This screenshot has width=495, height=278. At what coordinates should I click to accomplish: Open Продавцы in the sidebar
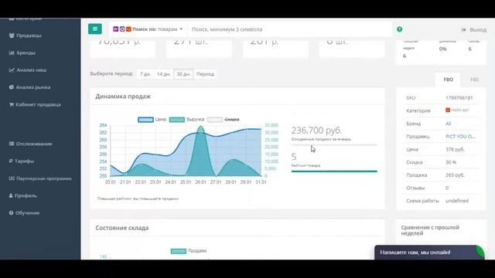point(29,36)
